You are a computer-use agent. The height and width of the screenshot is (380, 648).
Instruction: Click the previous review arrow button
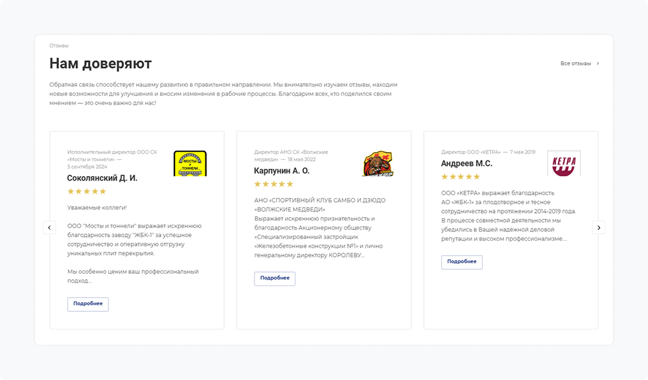[x=49, y=227]
